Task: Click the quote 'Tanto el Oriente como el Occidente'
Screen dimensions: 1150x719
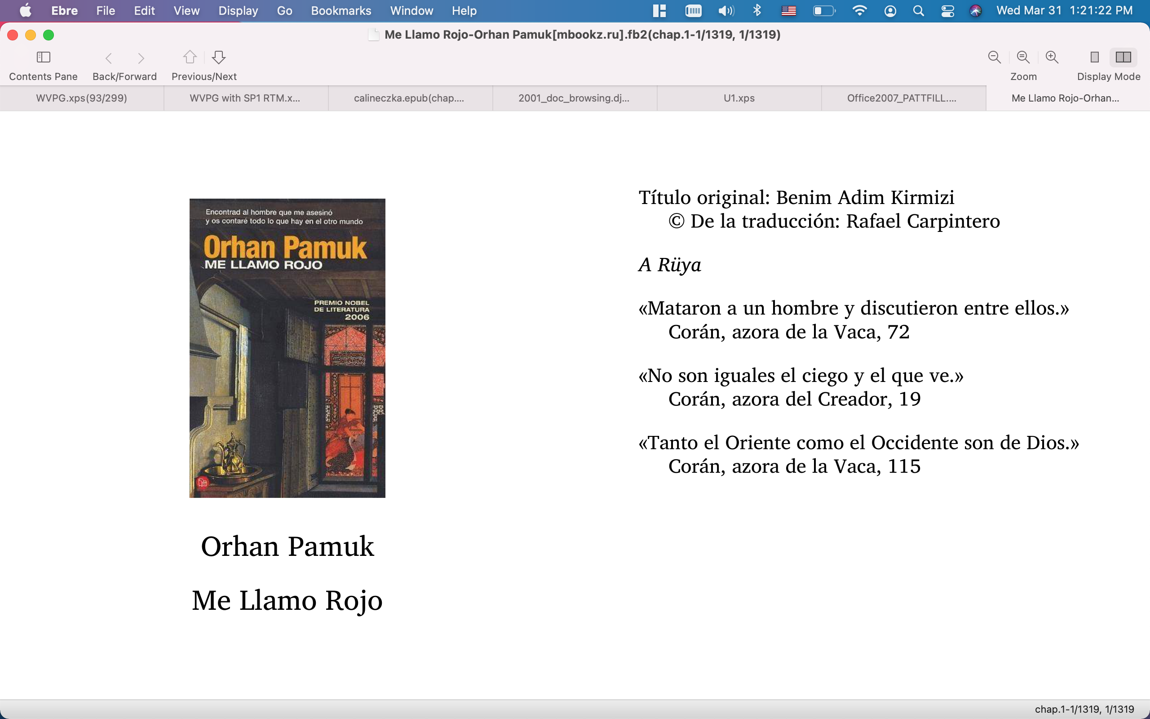Action: click(x=859, y=443)
